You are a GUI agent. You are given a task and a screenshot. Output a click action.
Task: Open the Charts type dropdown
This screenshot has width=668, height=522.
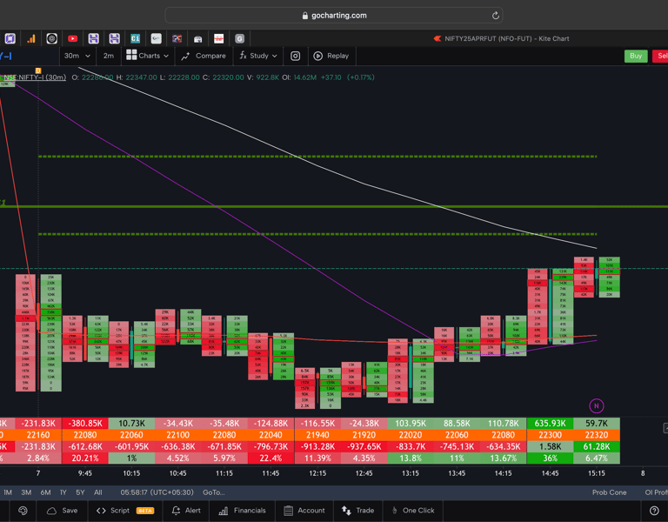click(148, 56)
